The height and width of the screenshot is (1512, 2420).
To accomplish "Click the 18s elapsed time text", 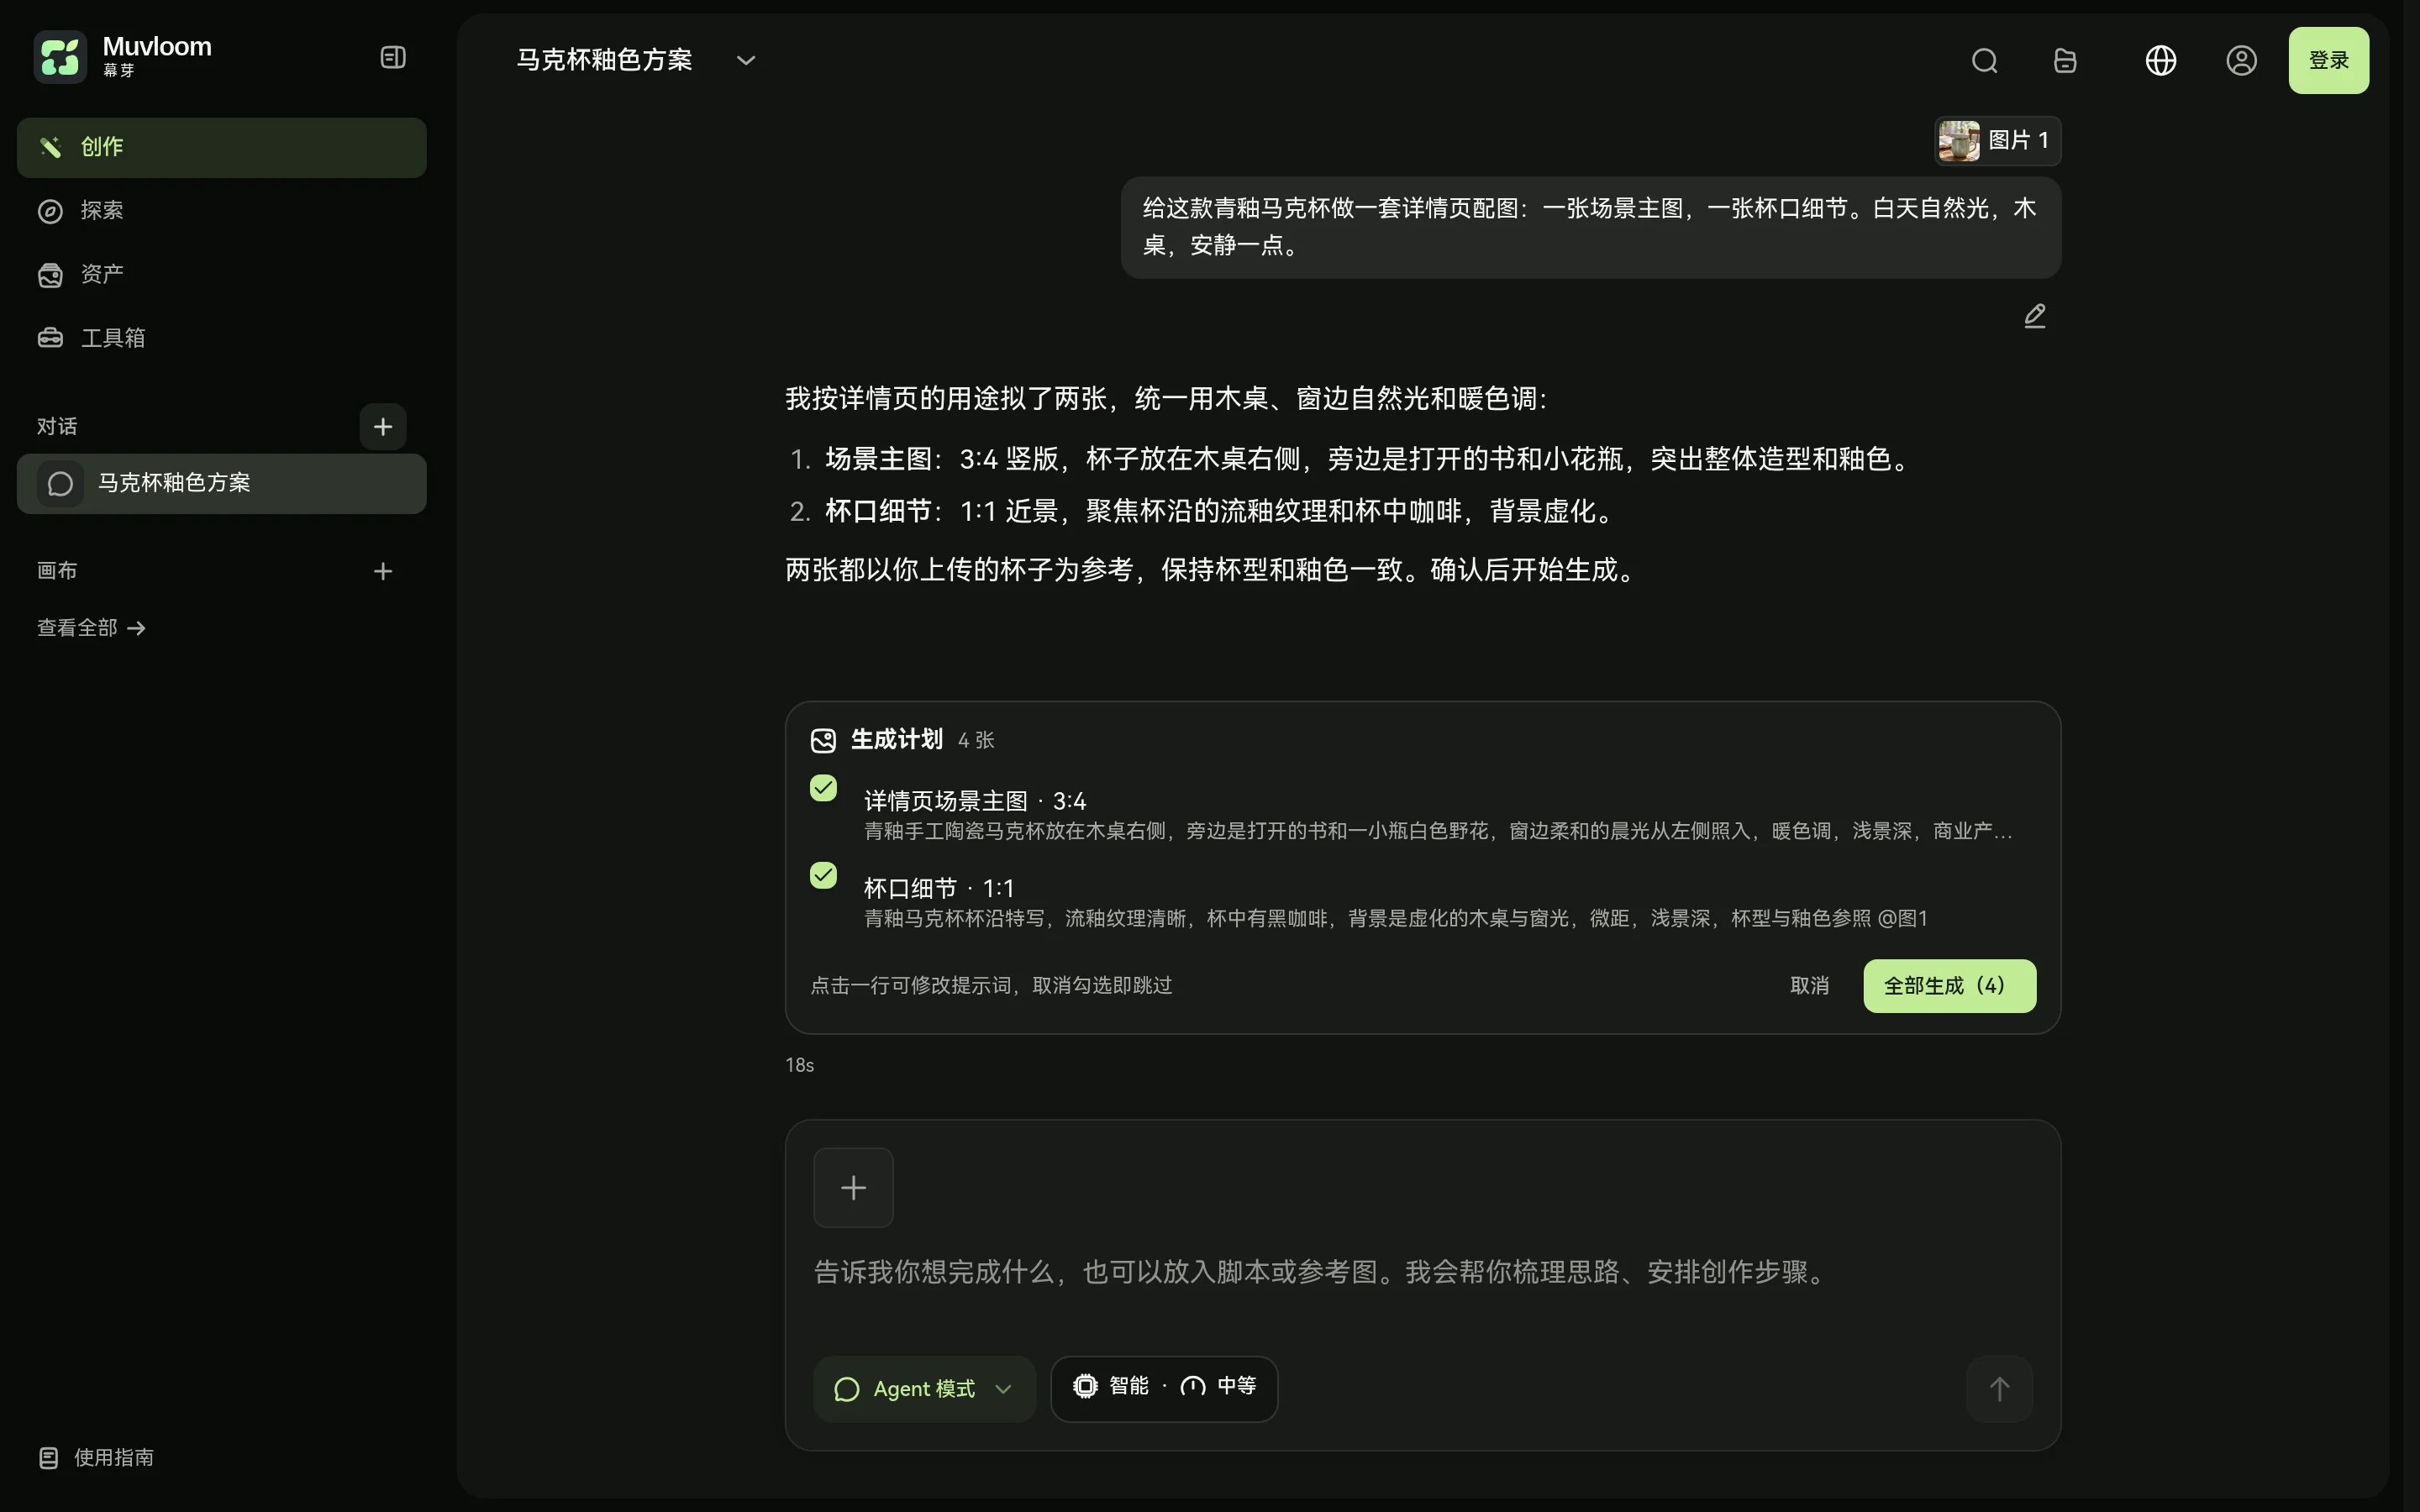I will (799, 1065).
